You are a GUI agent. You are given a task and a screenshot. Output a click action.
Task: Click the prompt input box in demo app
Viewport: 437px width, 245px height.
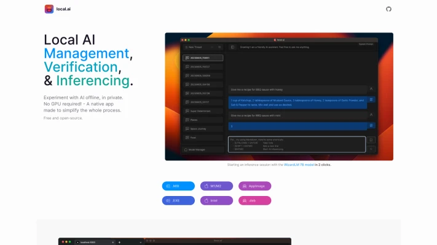pyautogui.click(x=297, y=144)
